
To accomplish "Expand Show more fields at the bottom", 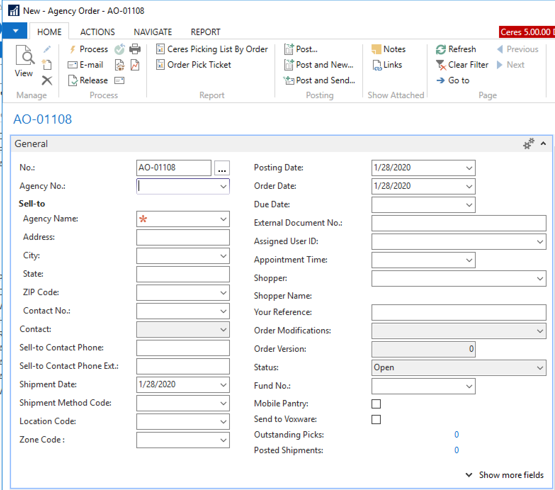I will pyautogui.click(x=511, y=475).
